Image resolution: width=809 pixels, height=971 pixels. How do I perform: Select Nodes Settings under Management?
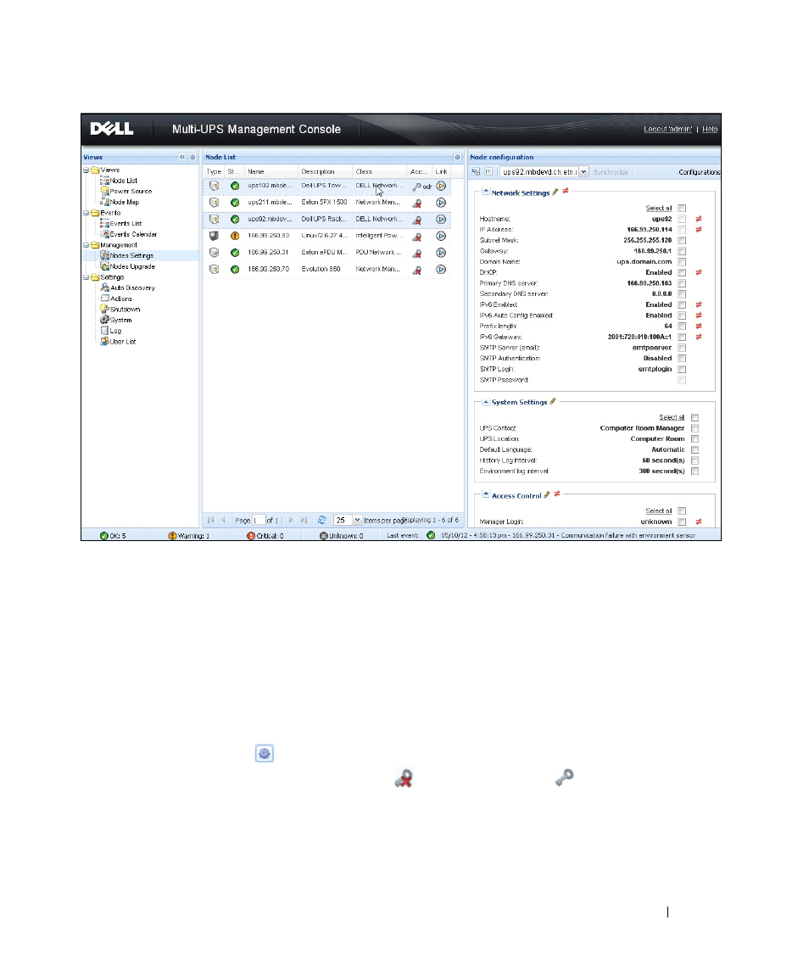[x=131, y=256]
